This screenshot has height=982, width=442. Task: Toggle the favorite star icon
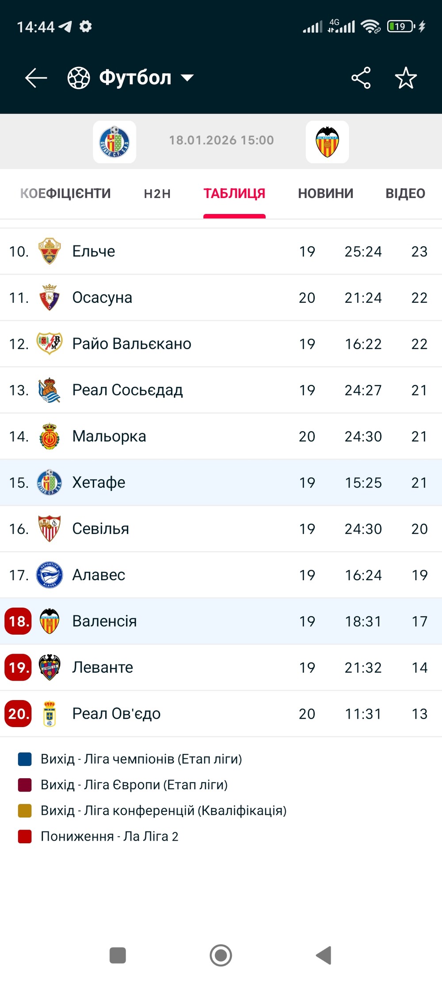(x=405, y=78)
